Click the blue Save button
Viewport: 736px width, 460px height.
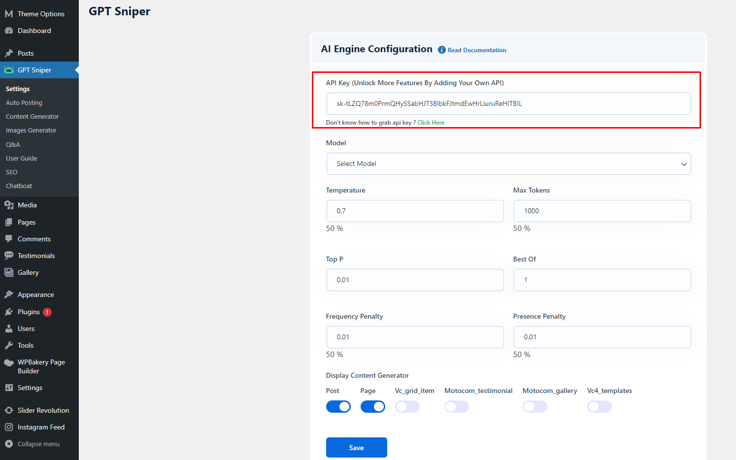coord(357,447)
